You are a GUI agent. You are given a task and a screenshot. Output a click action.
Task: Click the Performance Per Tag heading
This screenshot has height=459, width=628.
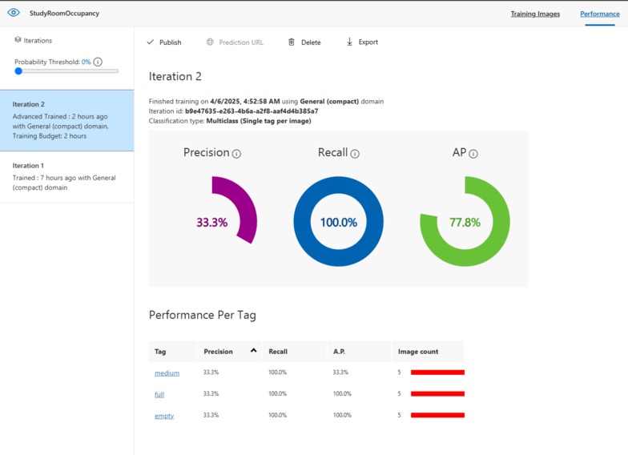point(202,315)
